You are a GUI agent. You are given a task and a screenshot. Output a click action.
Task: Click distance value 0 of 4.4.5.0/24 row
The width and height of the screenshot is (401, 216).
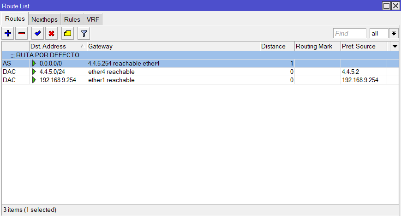[292, 72]
